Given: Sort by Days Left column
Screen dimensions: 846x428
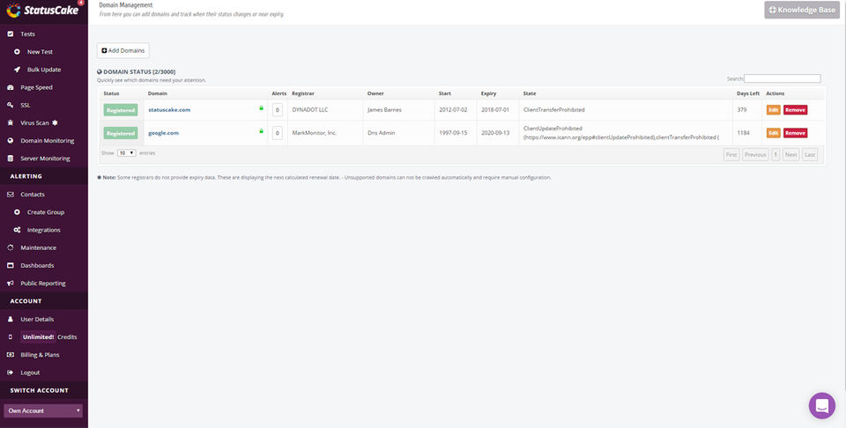Looking at the screenshot, I should [748, 94].
